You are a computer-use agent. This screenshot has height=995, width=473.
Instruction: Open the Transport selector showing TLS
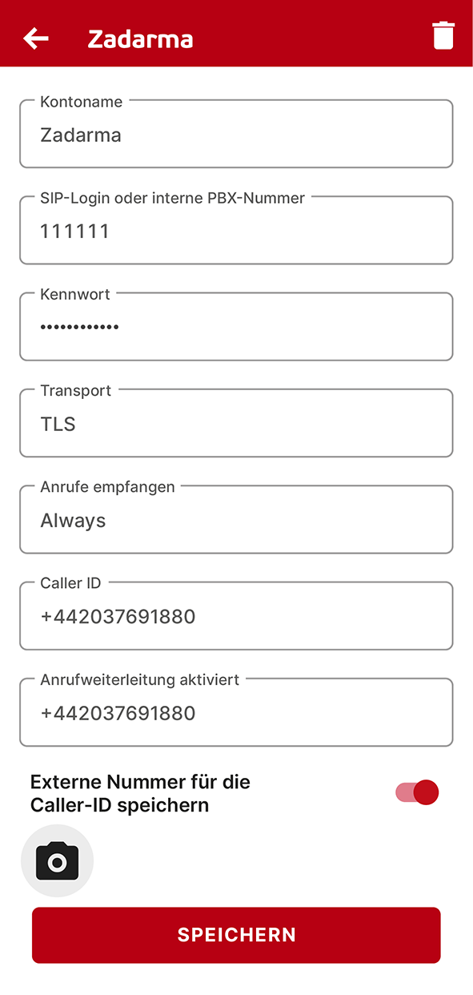pos(236,423)
